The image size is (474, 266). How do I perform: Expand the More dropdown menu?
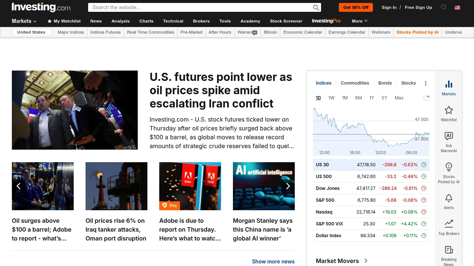[x=360, y=21]
